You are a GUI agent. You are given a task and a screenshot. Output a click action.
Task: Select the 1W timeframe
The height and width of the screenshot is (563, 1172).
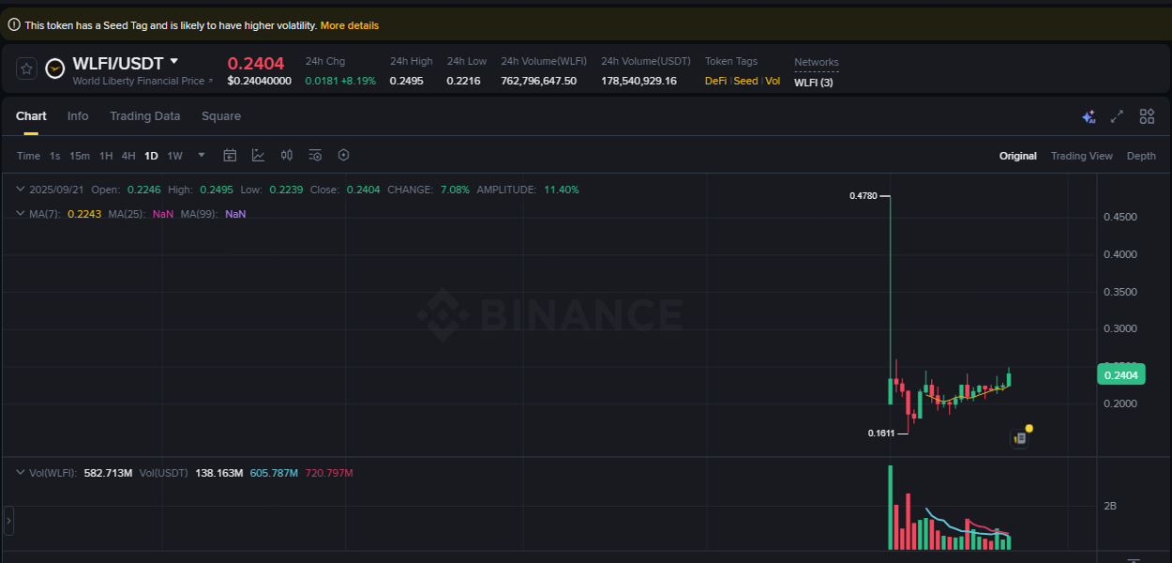[174, 155]
